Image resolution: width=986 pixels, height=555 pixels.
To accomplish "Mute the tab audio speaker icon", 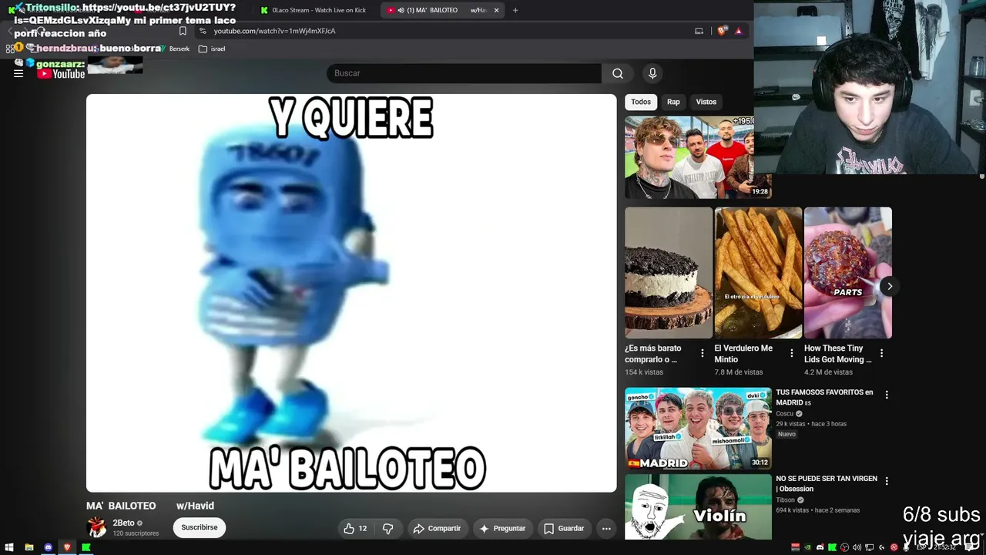I will coord(401,10).
